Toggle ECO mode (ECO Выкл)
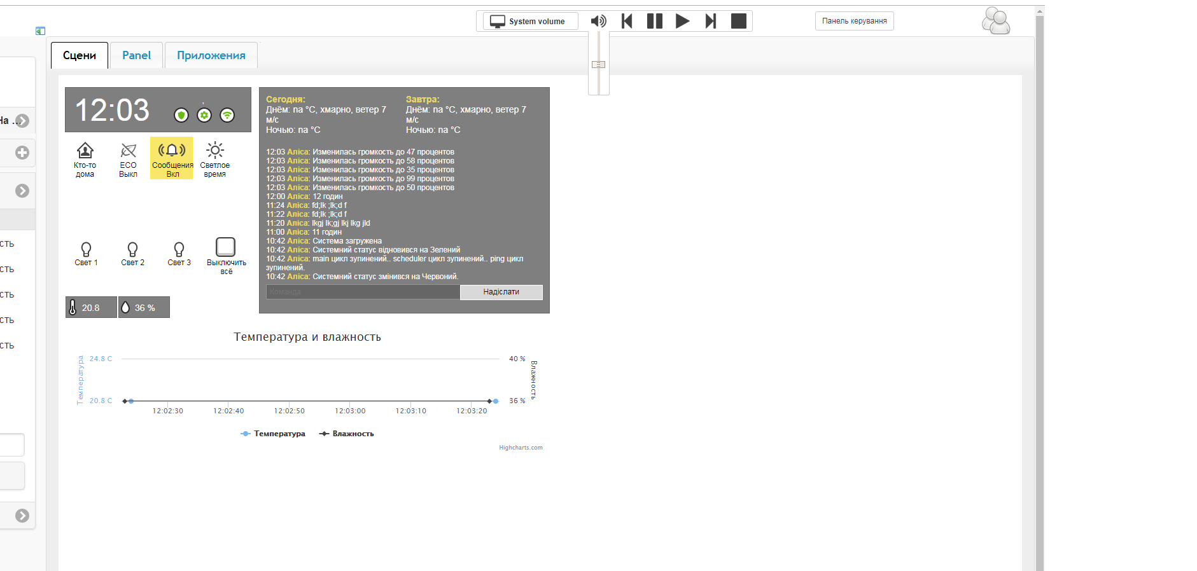 (x=129, y=159)
